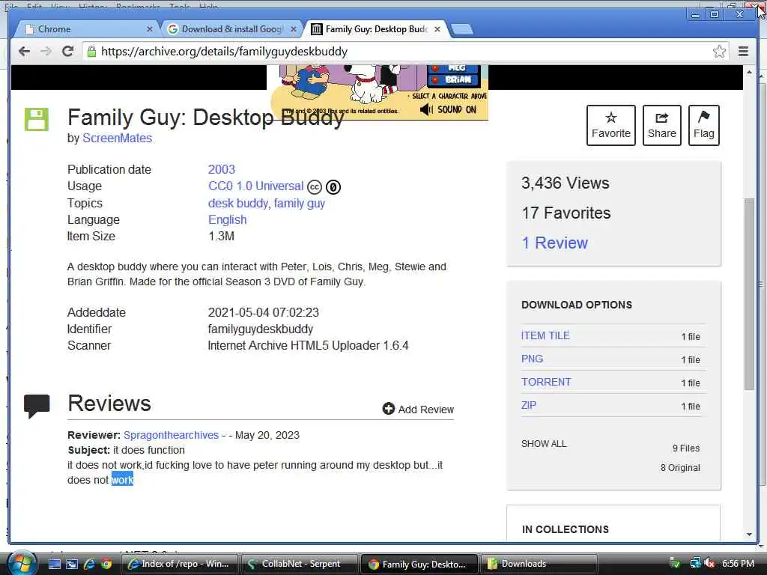Click Switch between windows quick launch icon

click(72, 564)
